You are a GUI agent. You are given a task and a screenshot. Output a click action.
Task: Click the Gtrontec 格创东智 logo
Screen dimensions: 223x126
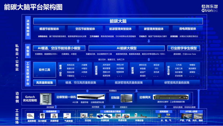tap(210, 8)
